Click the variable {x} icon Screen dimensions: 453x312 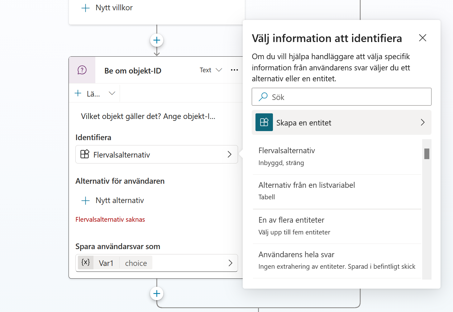click(86, 262)
